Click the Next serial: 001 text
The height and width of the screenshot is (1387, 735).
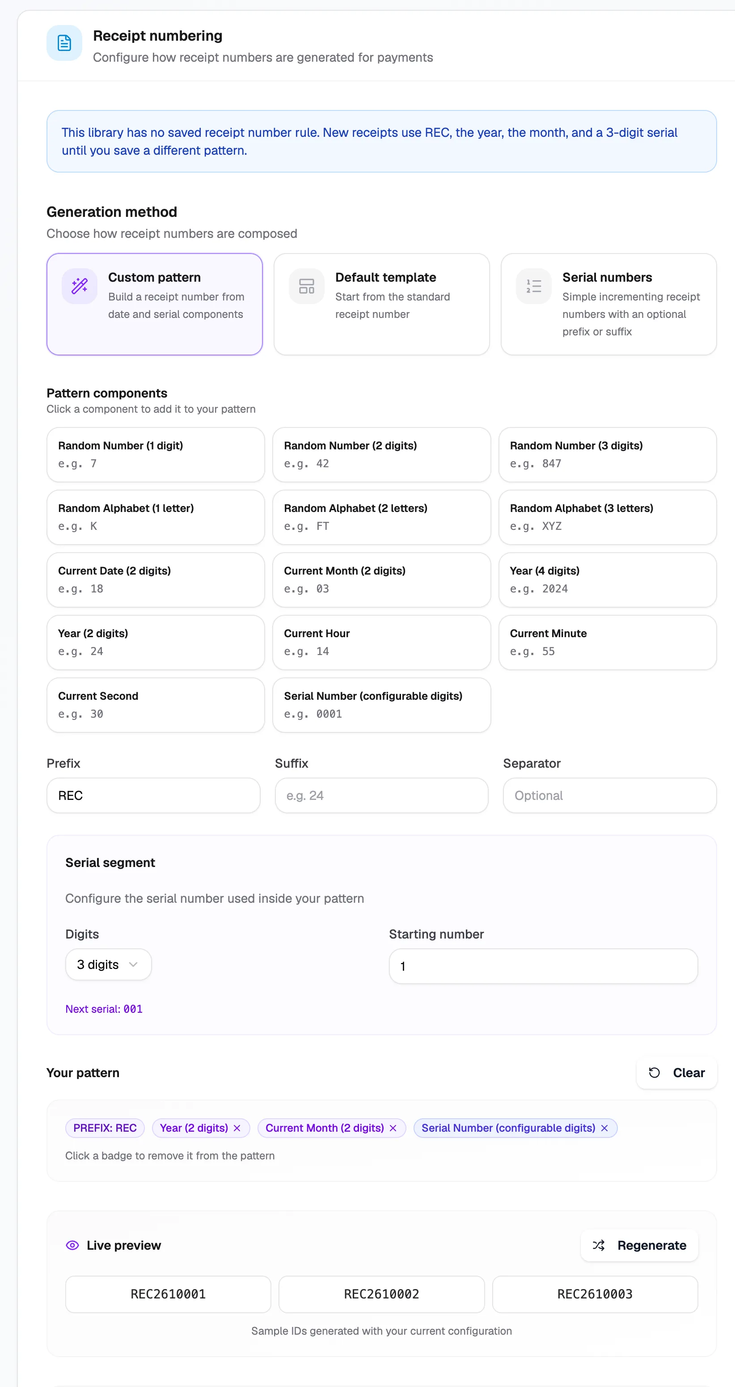click(104, 1009)
